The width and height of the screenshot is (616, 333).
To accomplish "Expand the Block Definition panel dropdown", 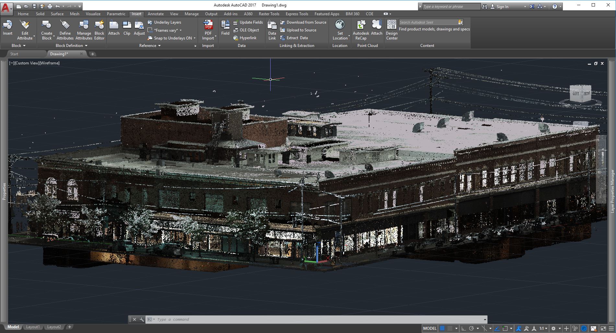I will tap(72, 46).
